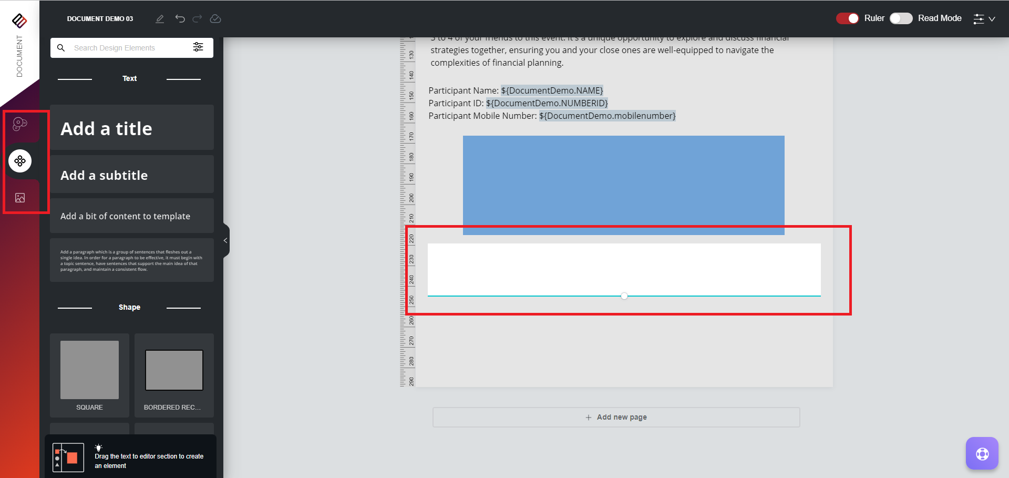Open the theme palette sidebar icon
Image resolution: width=1009 pixels, height=478 pixels.
click(20, 124)
